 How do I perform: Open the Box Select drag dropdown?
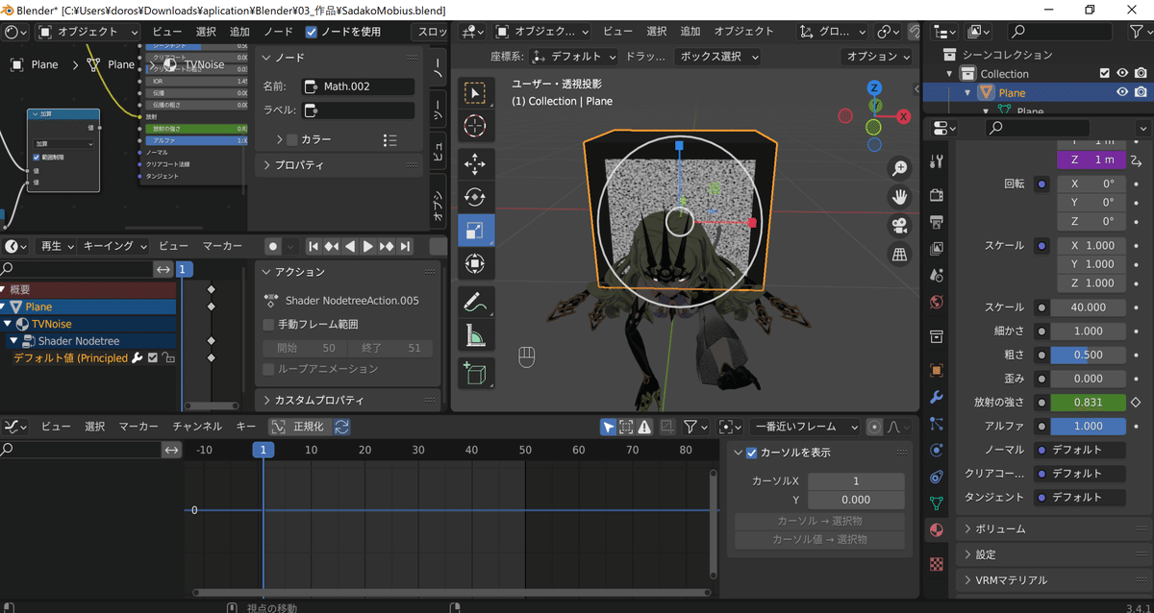tap(718, 57)
